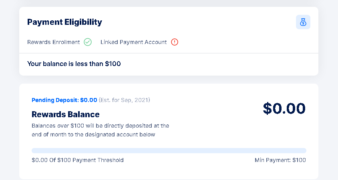The width and height of the screenshot is (338, 180).
Task: Click the Payment Eligibility heading
Action: coord(64,22)
